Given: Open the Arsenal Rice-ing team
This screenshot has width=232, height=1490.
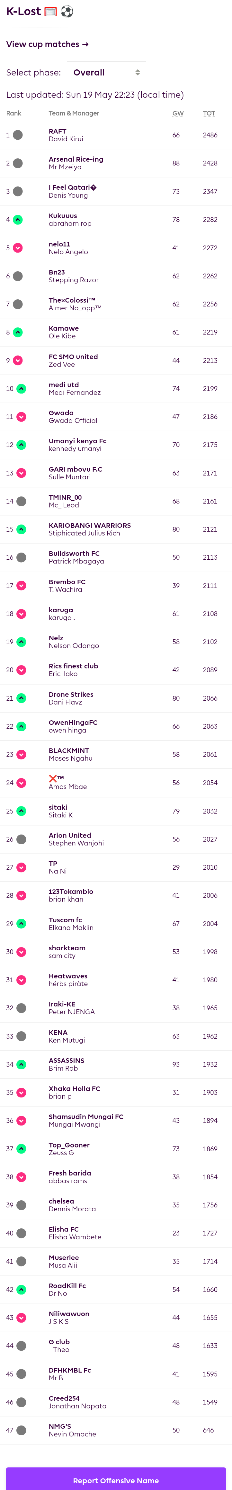Looking at the screenshot, I should pyautogui.click(x=76, y=160).
